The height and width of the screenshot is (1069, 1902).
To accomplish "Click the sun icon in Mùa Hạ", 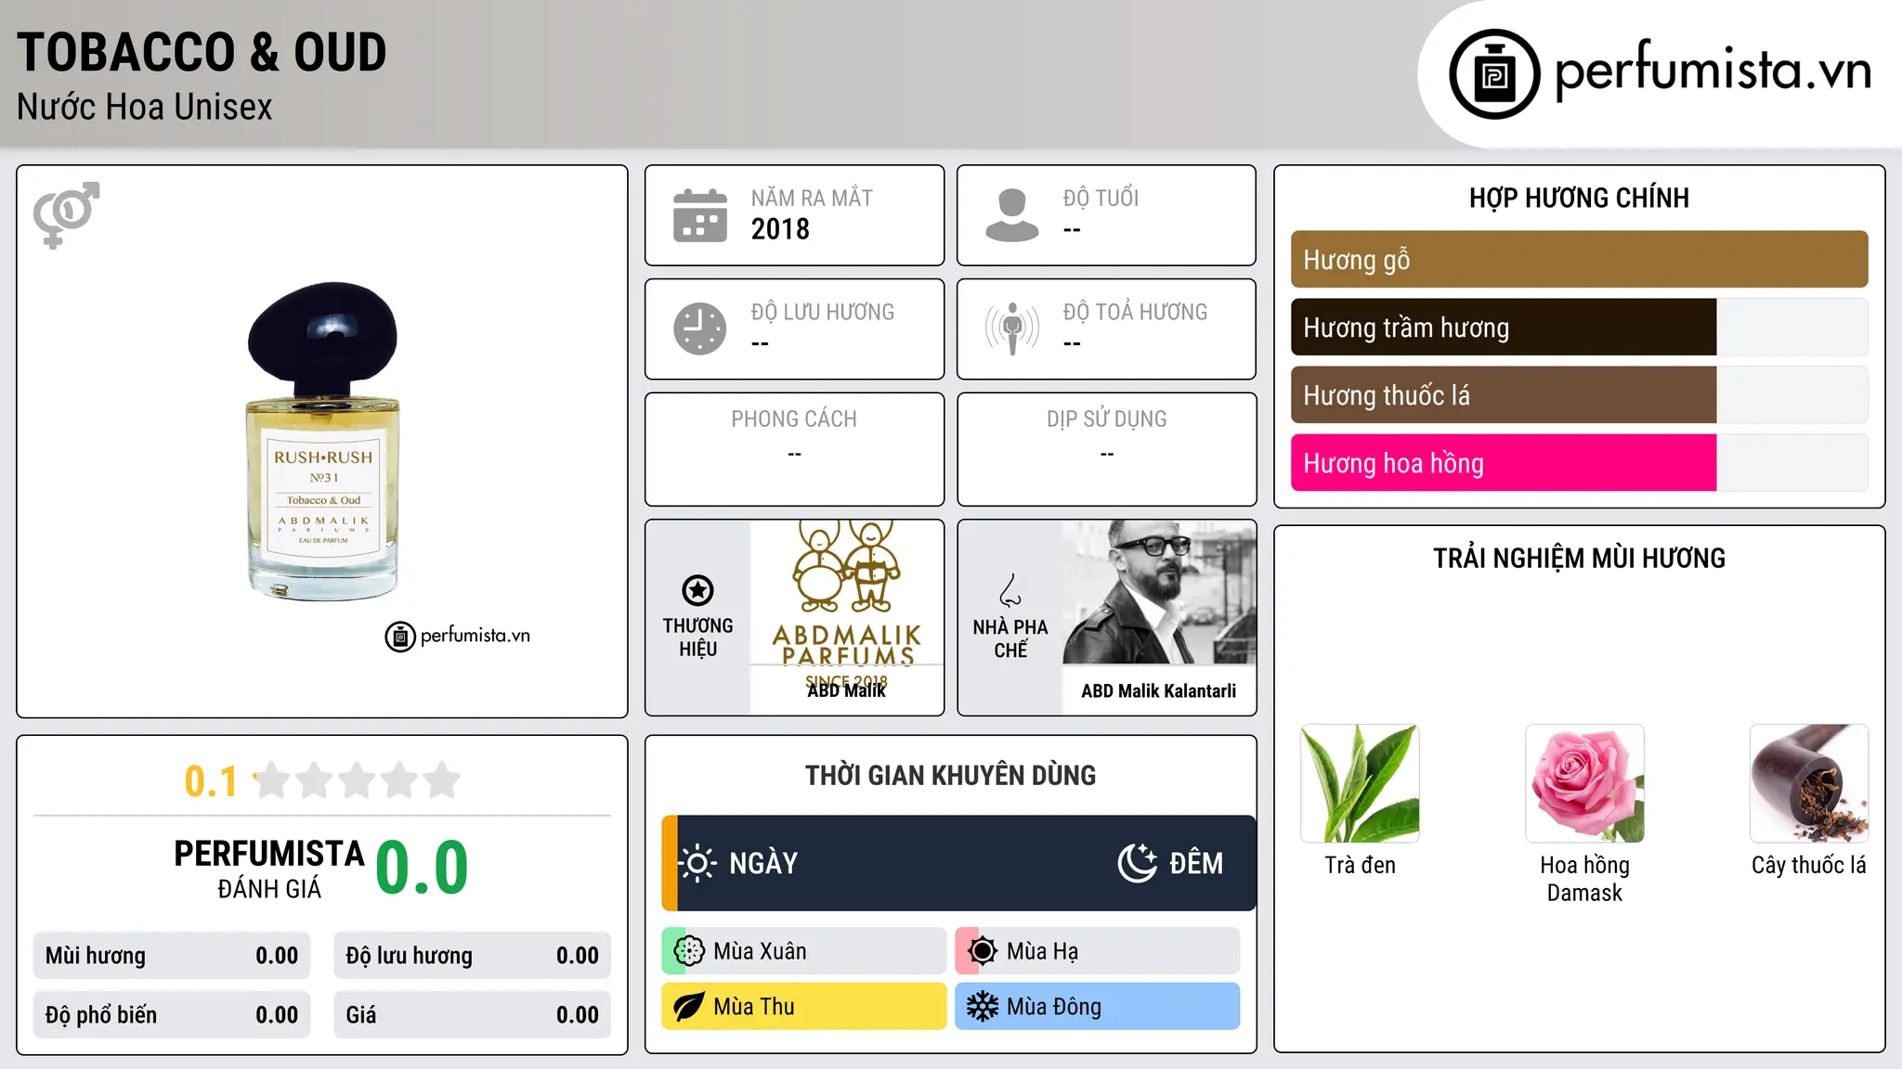I will coord(983,951).
